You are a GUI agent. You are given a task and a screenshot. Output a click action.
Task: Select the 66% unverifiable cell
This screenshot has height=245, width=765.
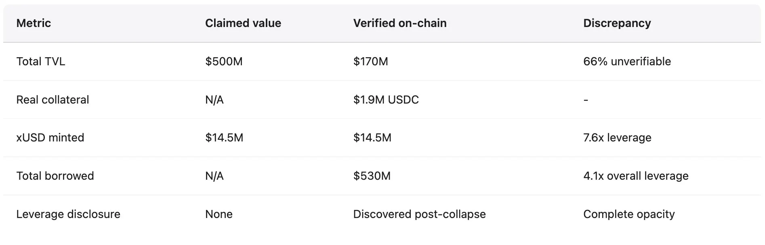(627, 62)
